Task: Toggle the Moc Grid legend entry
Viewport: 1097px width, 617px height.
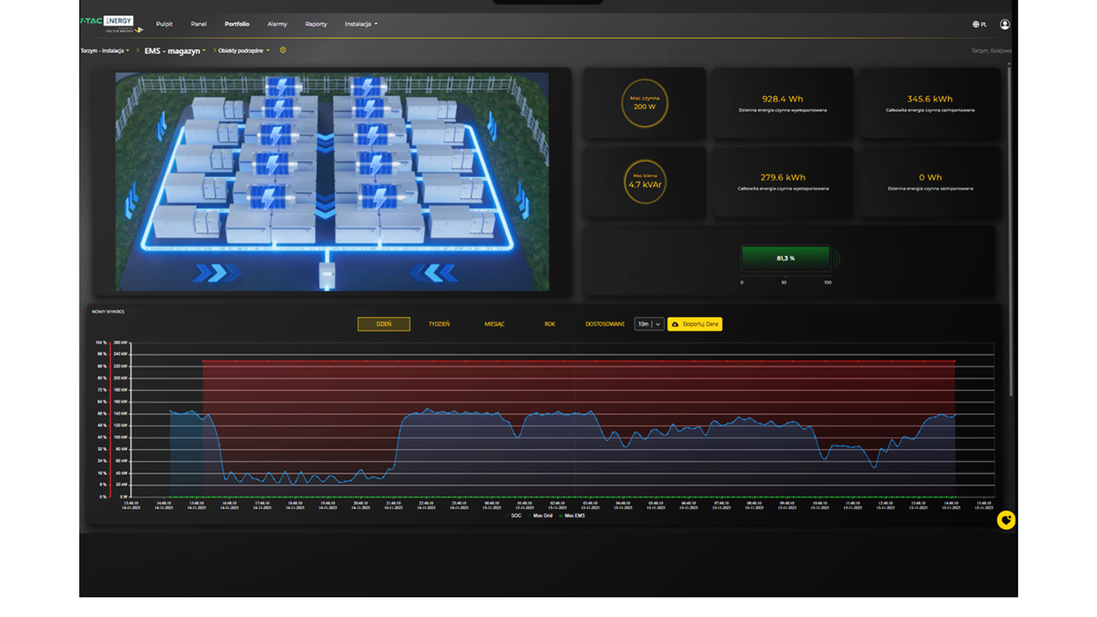Action: pos(540,516)
